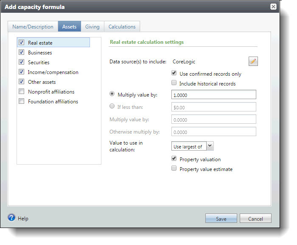Select the Foundation affiliations row label
The width and height of the screenshot is (297, 245).
(53, 101)
